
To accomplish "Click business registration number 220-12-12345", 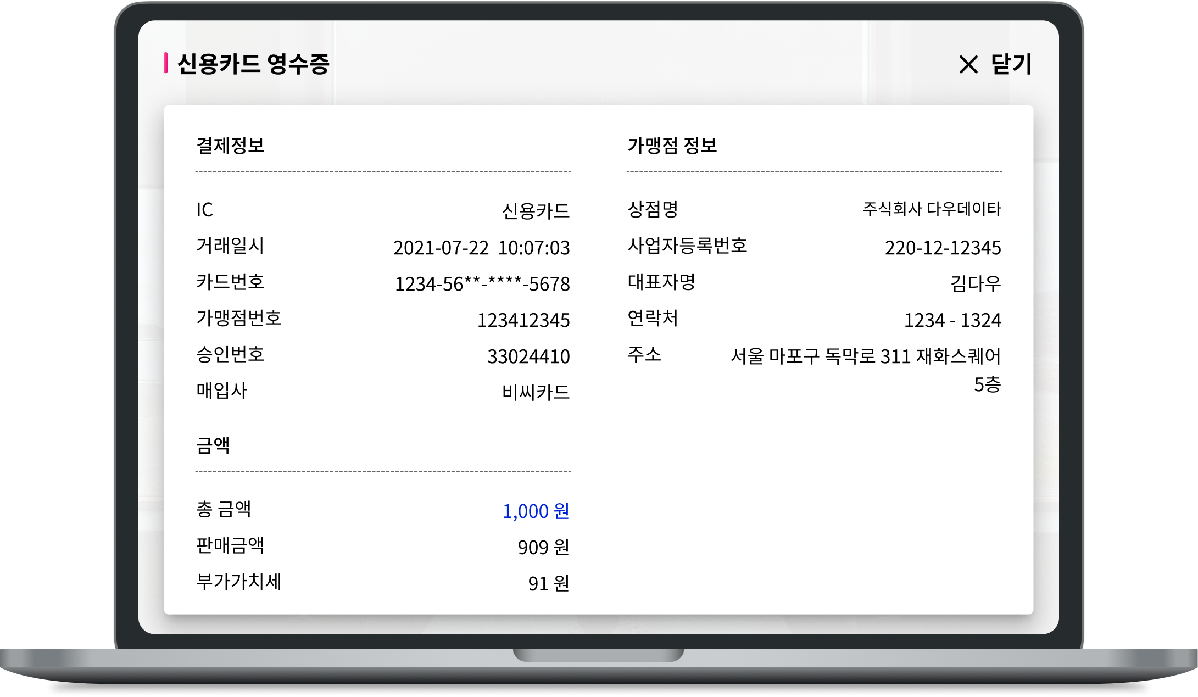I will 943,248.
